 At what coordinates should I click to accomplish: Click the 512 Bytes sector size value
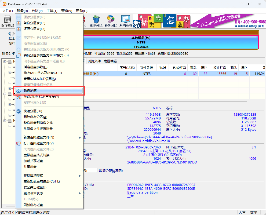click(x=249, y=130)
